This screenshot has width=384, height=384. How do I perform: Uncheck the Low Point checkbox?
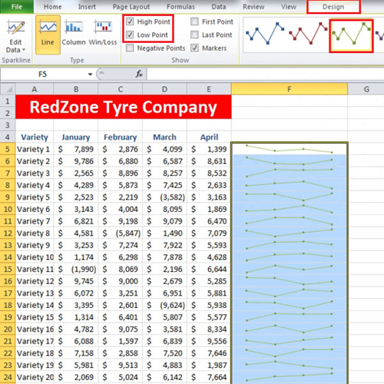tap(130, 35)
